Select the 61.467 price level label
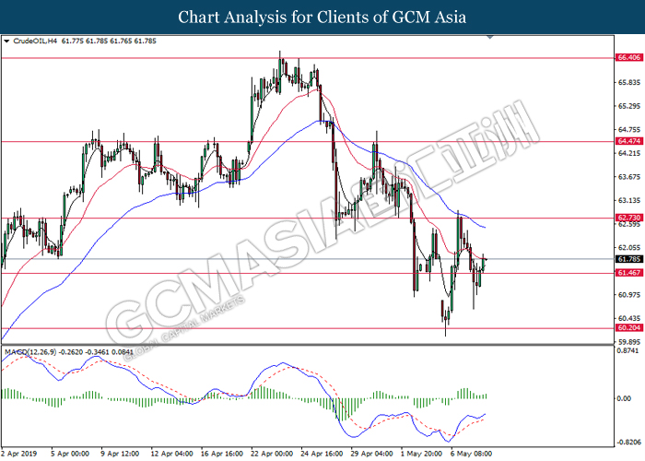The image size is (645, 461). 629,273
